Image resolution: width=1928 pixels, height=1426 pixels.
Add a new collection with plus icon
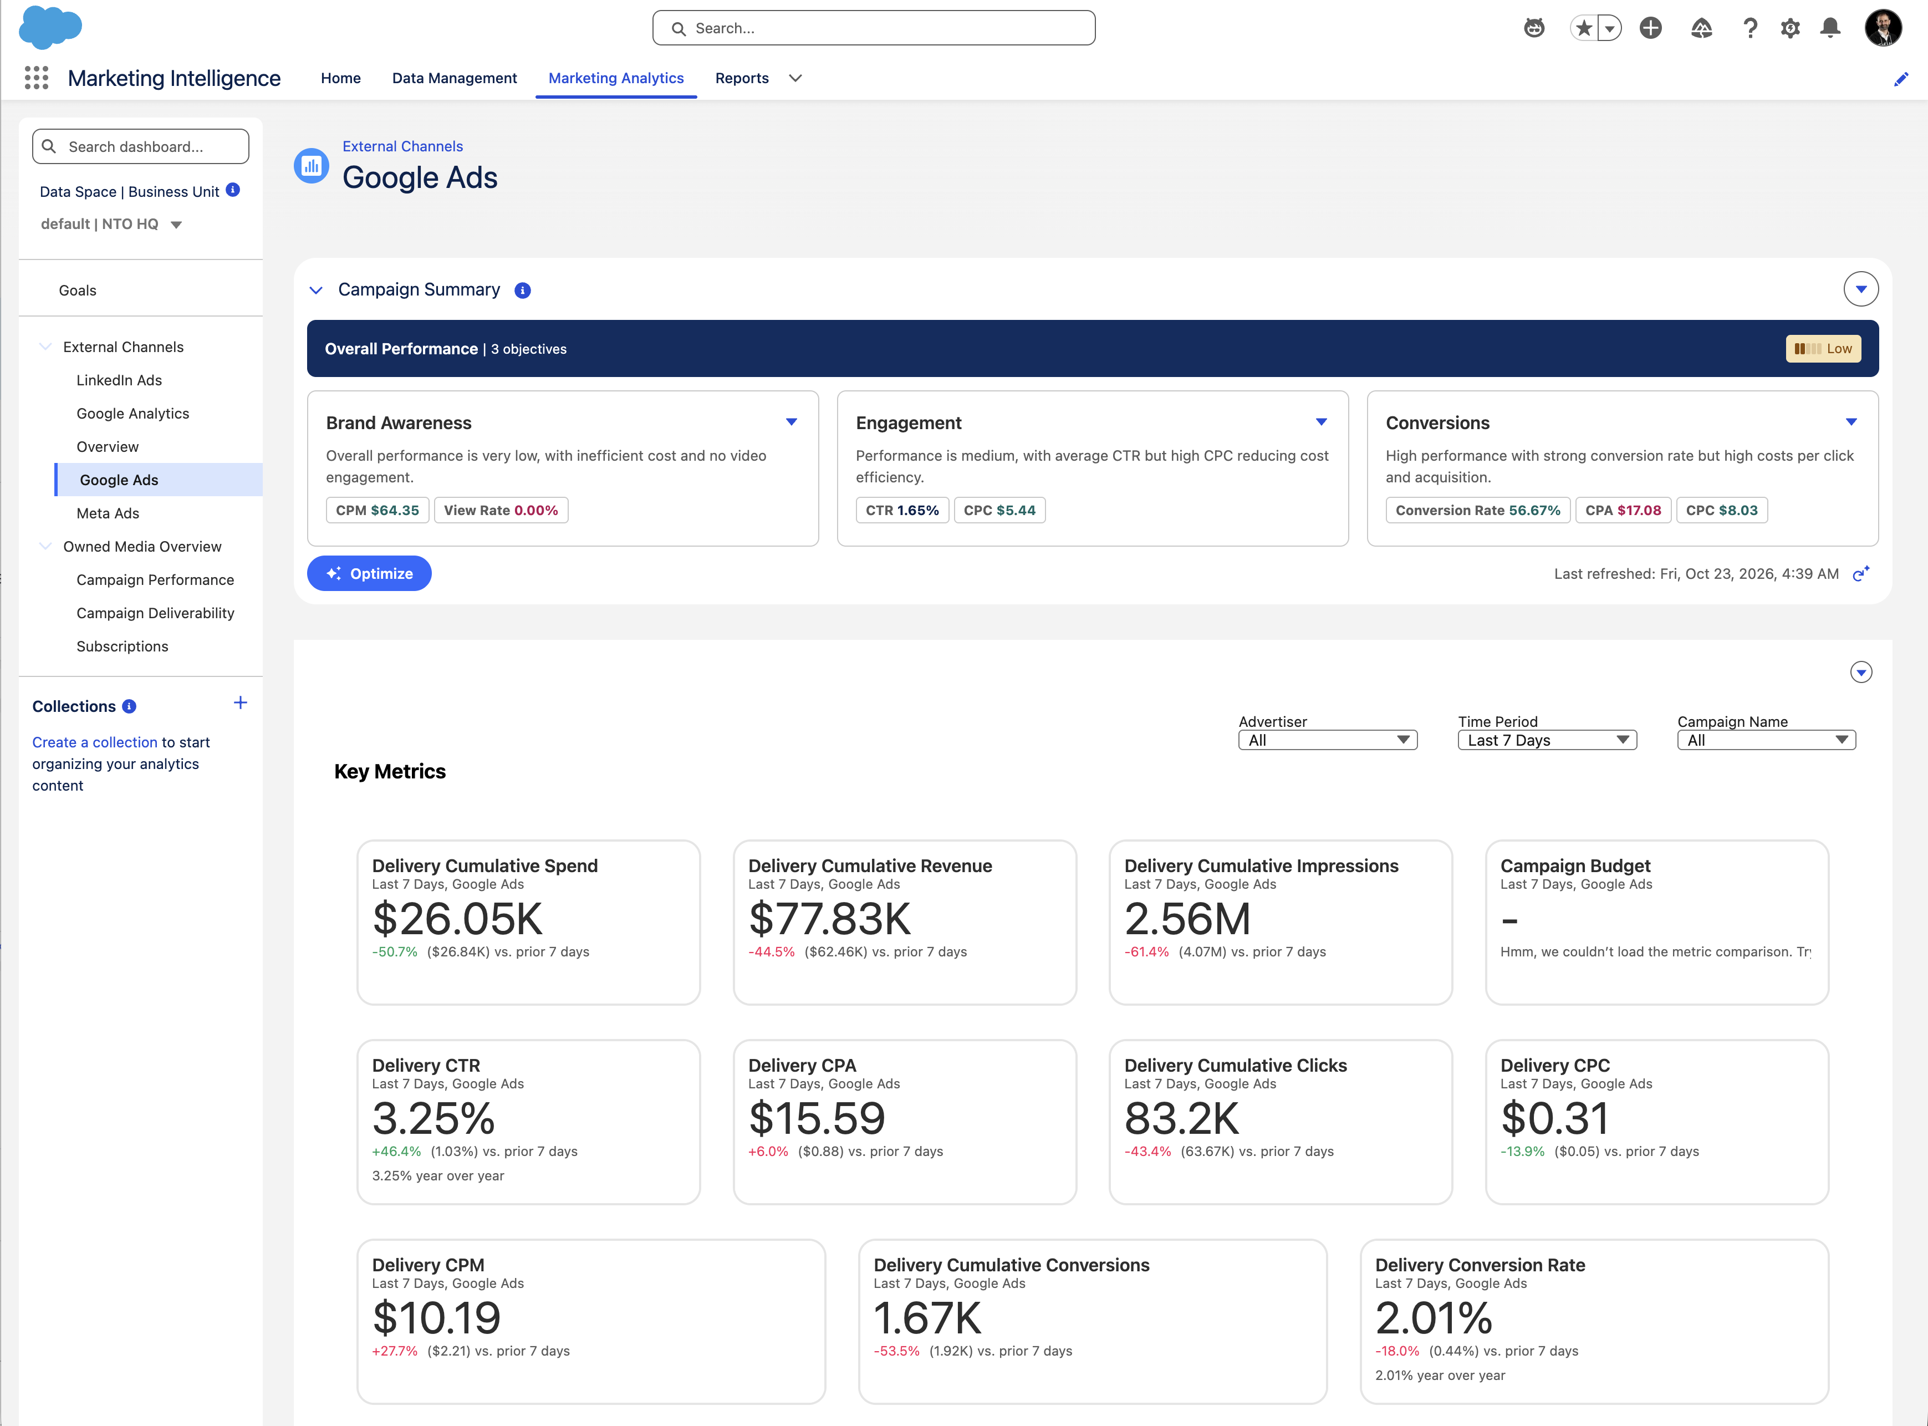click(x=241, y=702)
